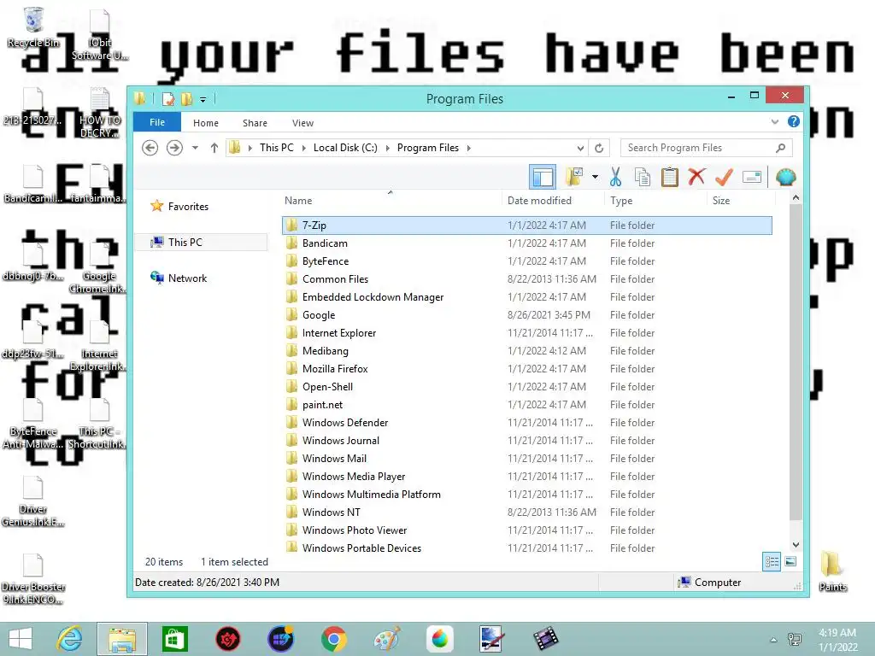This screenshot has height=656, width=875.
Task: Select This PC in the navigation pane
Action: pyautogui.click(x=202, y=242)
